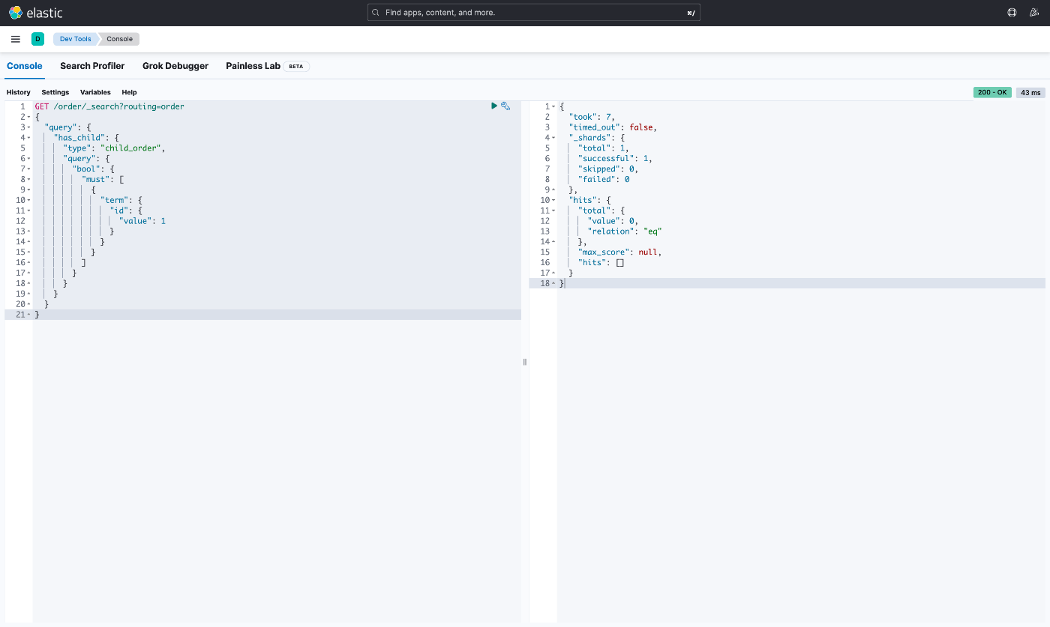This screenshot has width=1050, height=627.
Task: Open the console Help
Action: click(x=129, y=92)
